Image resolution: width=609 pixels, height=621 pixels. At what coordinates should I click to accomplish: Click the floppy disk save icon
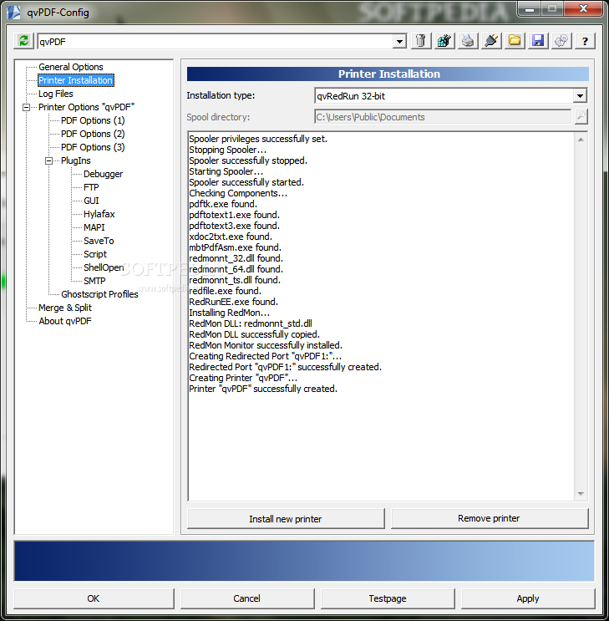[538, 41]
